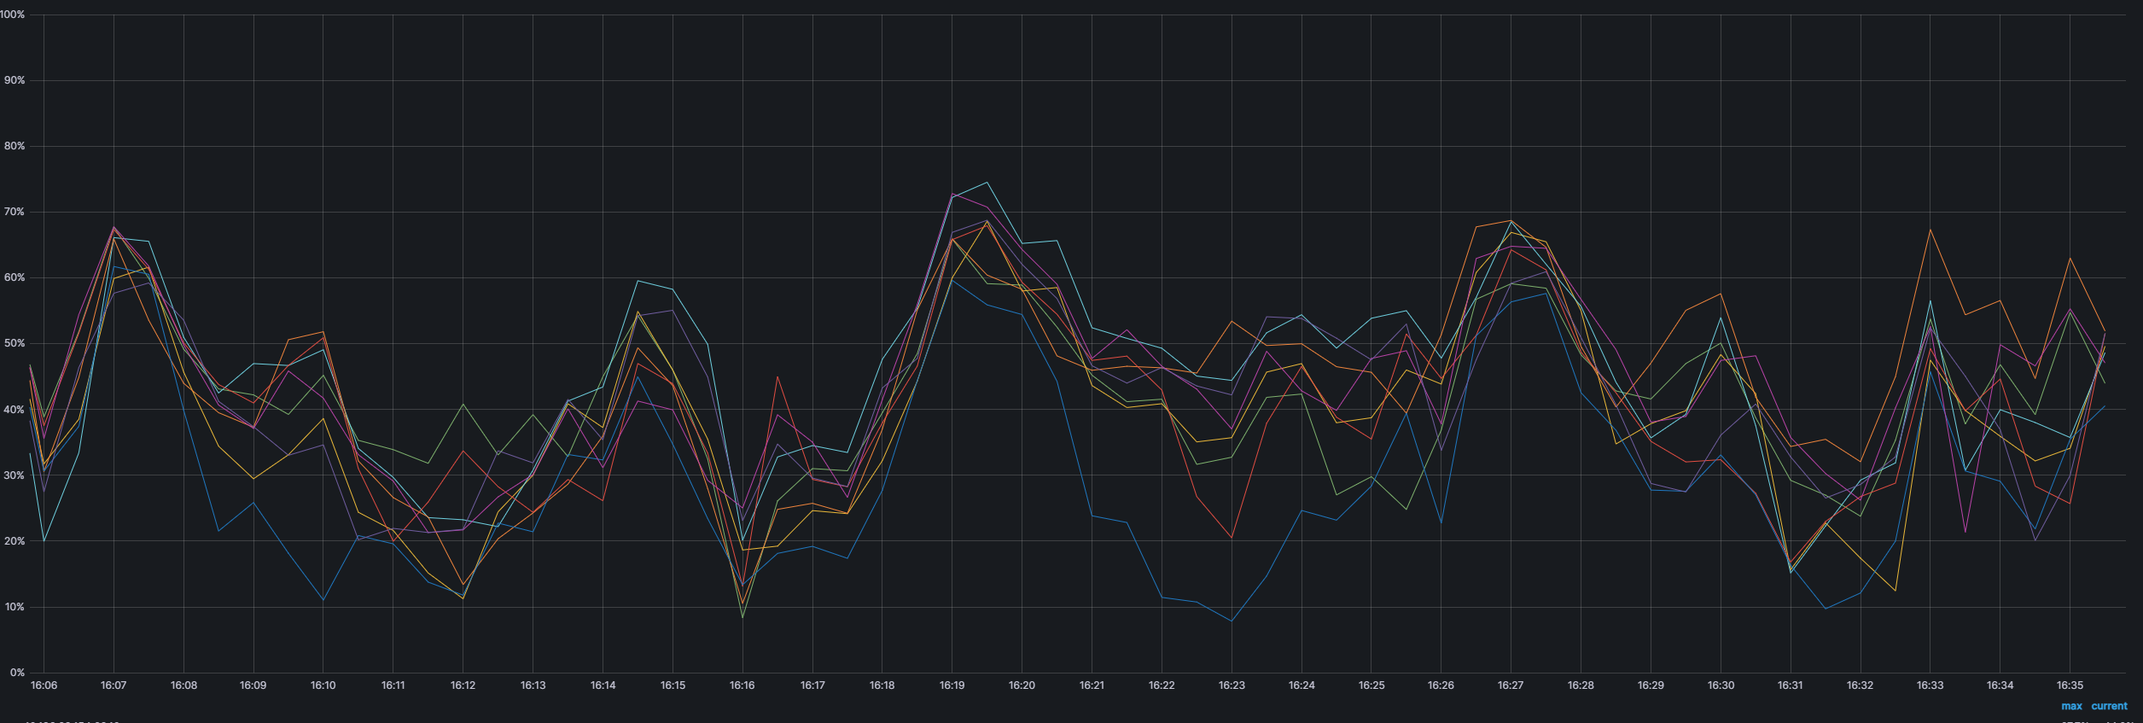Click the 100% label on the Y axis
This screenshot has width=2143, height=723.
click(x=13, y=15)
